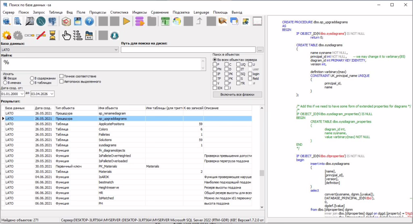Viewport: 413px width, 224px height.
Task: Open the 'Сравнение' menu
Action: 160,12
